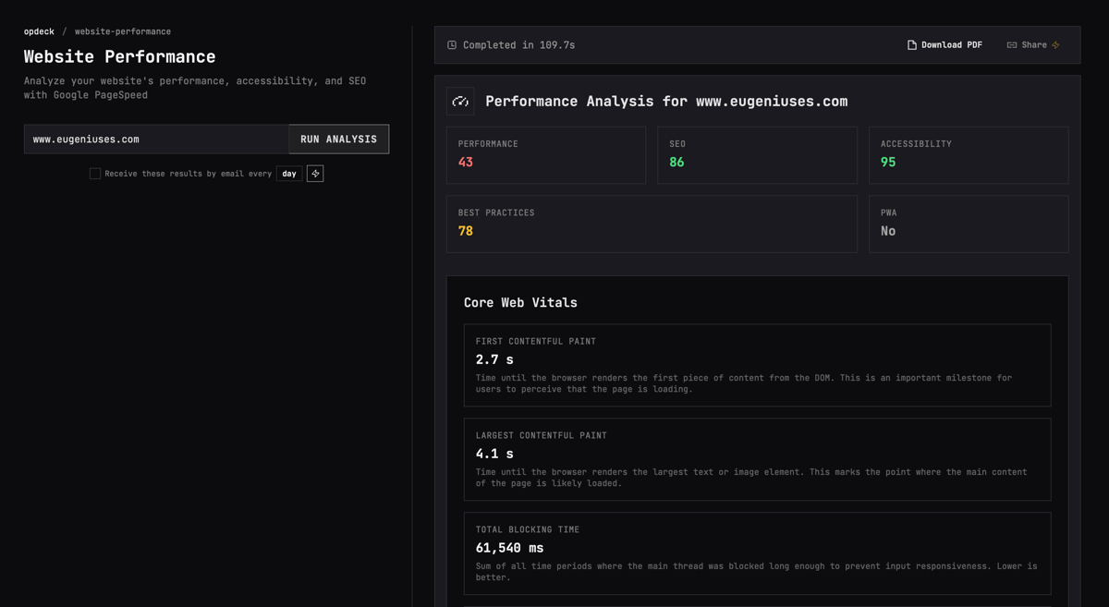Click the Best Practices score 78
Screen dimensions: 1109x607
click(x=466, y=231)
